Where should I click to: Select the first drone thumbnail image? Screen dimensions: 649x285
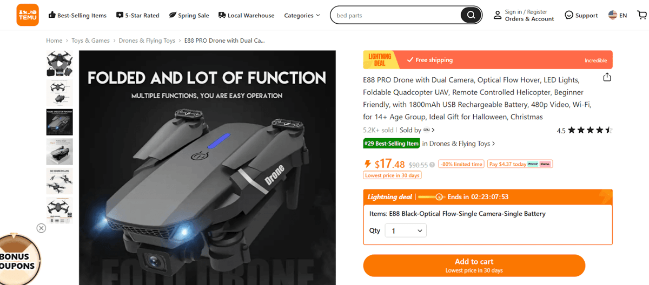59,64
